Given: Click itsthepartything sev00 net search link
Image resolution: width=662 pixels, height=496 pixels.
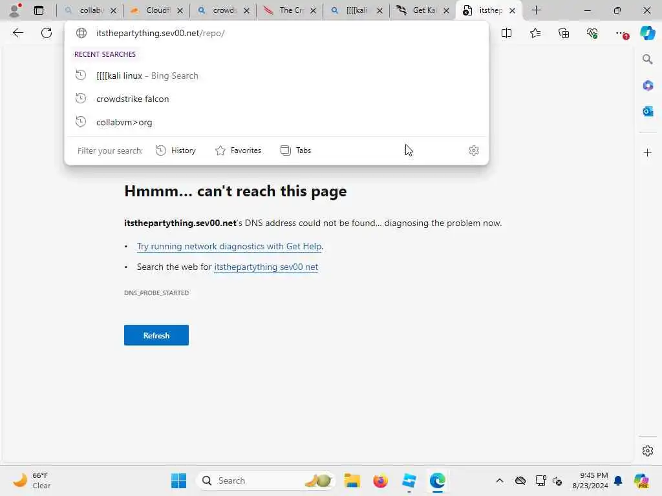Looking at the screenshot, I should [x=266, y=267].
